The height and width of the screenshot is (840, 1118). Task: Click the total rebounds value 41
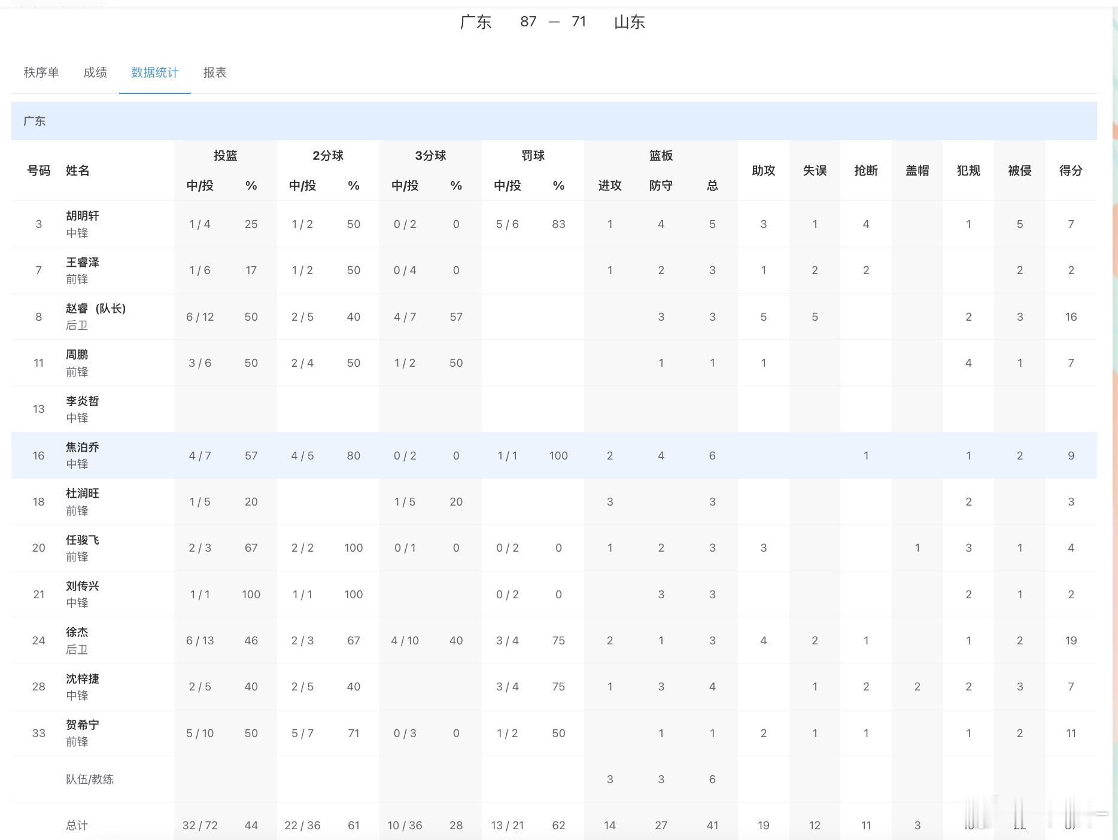click(712, 825)
